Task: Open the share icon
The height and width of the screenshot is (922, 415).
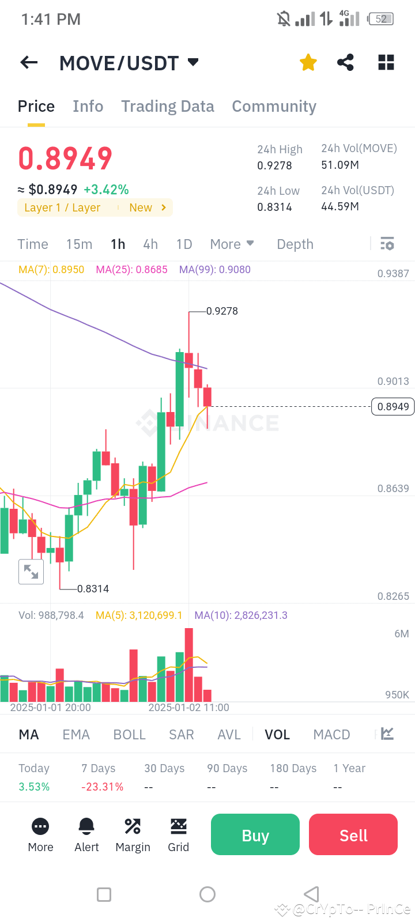Action: (345, 62)
